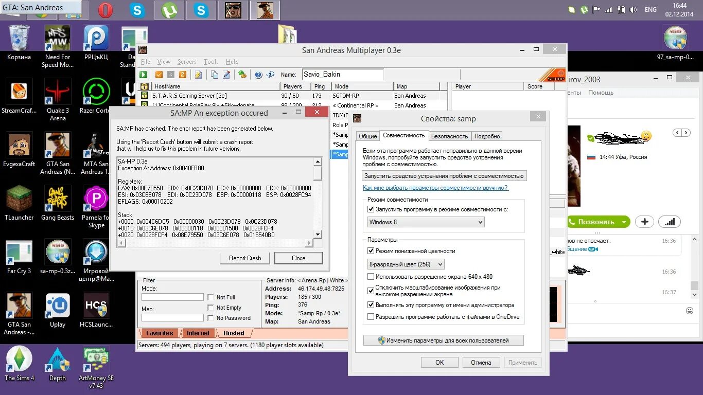Image resolution: width=703 pixels, height=395 pixels.
Task: Click the Add Server checkmark icon in SA-MP toolbar
Action: [x=159, y=75]
